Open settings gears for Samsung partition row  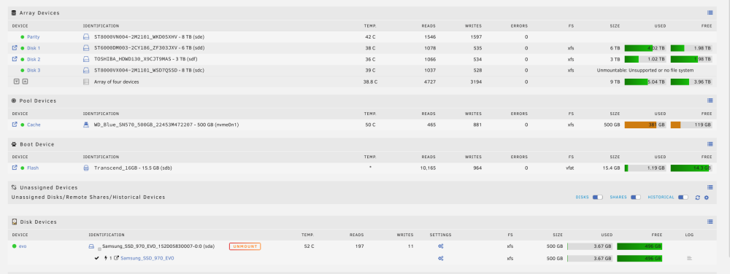pos(440,258)
